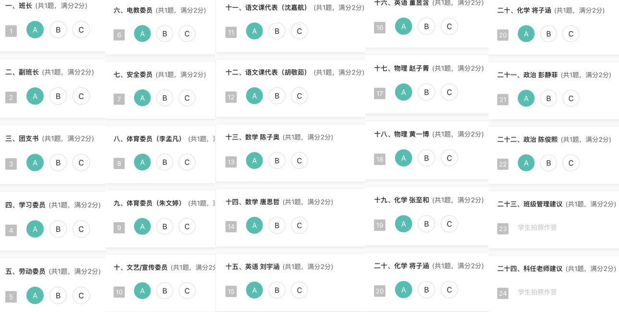Select option B for question 5 劳动委员
619x312 pixels.
point(58,295)
